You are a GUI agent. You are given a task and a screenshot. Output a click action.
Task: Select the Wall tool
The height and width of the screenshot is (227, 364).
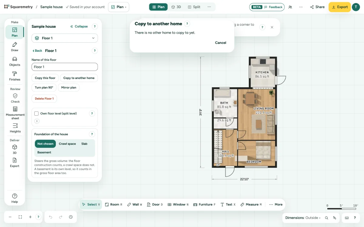tap(135, 205)
